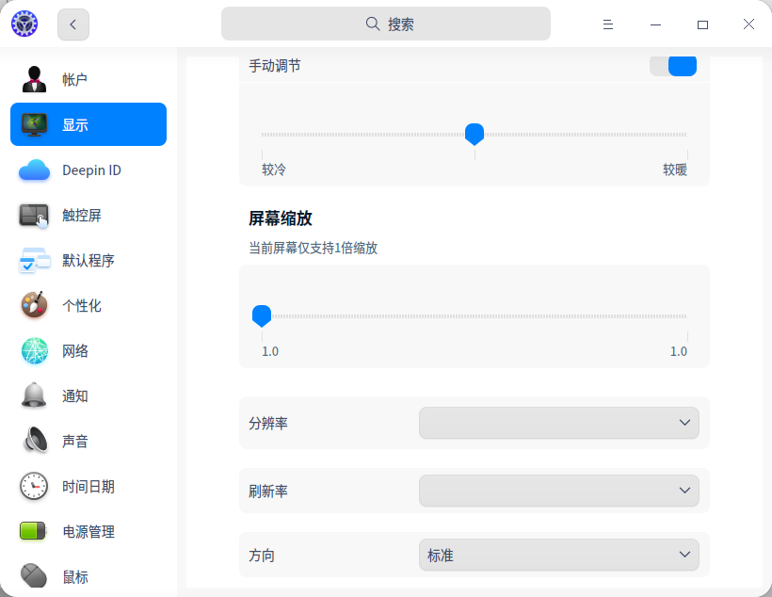Image resolution: width=772 pixels, height=597 pixels.
Task: Click the back arrow button
Action: [x=73, y=24]
